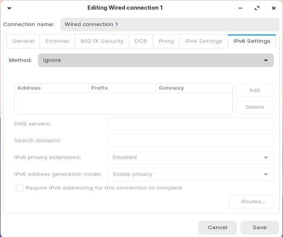The width and height of the screenshot is (283, 237).
Task: Toggle Require IPv6 addressing checkbox
Action: pos(20,188)
